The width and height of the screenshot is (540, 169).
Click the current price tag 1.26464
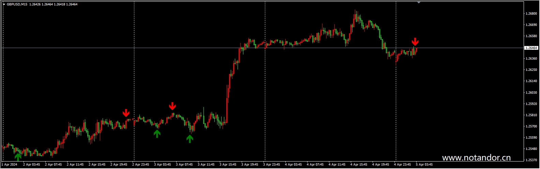pyautogui.click(x=531, y=48)
